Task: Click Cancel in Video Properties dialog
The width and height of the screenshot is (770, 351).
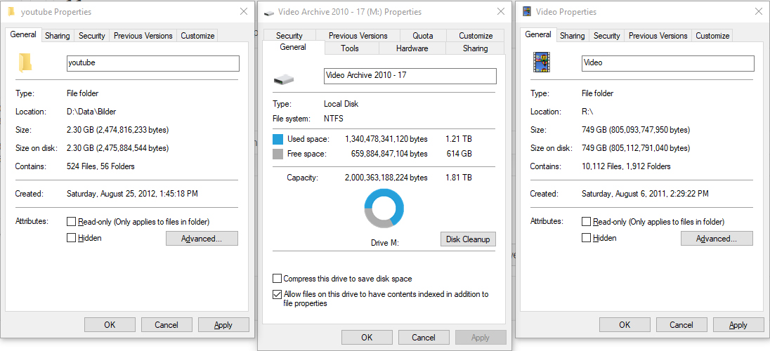Action: coord(681,325)
